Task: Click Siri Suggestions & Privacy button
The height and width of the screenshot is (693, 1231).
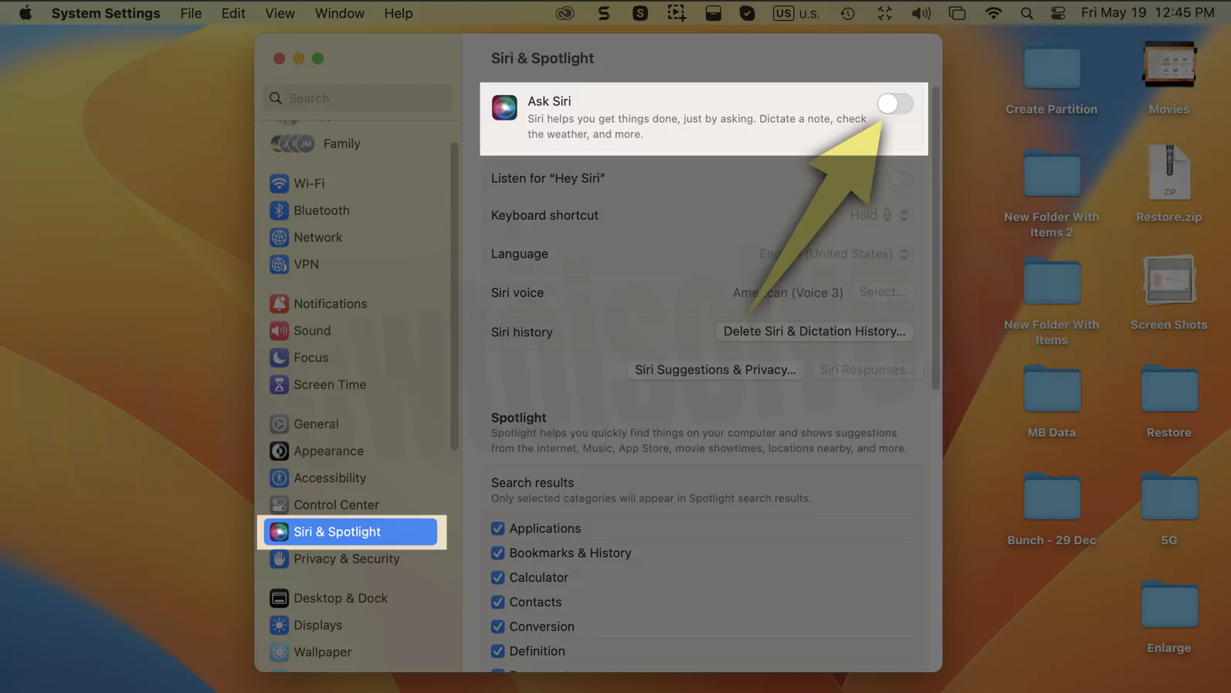Action: pos(715,370)
